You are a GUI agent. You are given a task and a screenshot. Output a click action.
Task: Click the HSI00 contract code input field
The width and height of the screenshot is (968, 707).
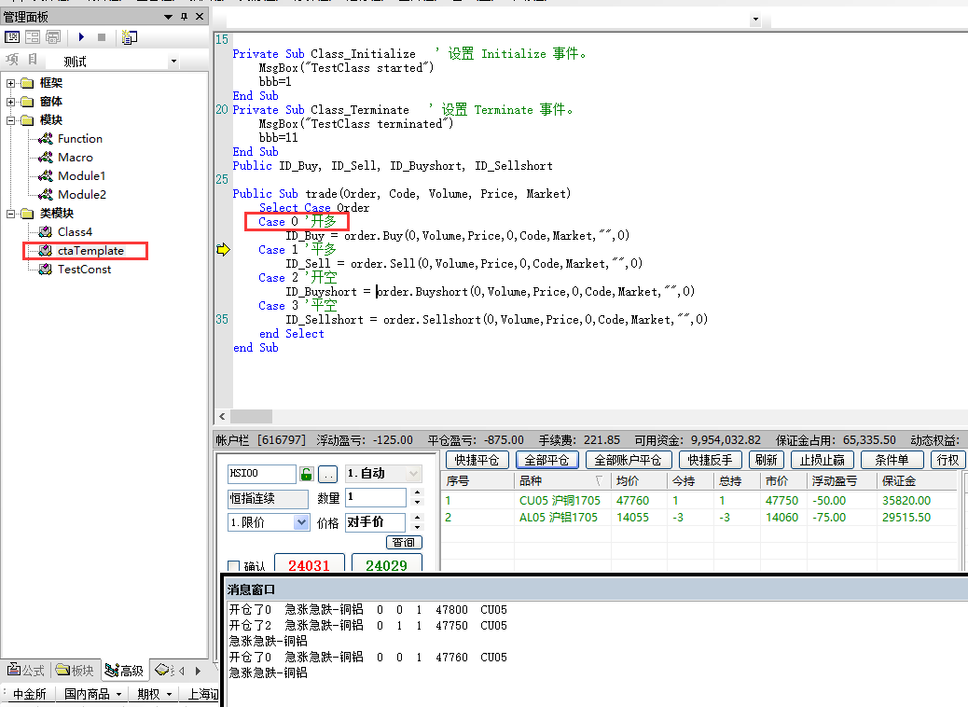pyautogui.click(x=262, y=474)
